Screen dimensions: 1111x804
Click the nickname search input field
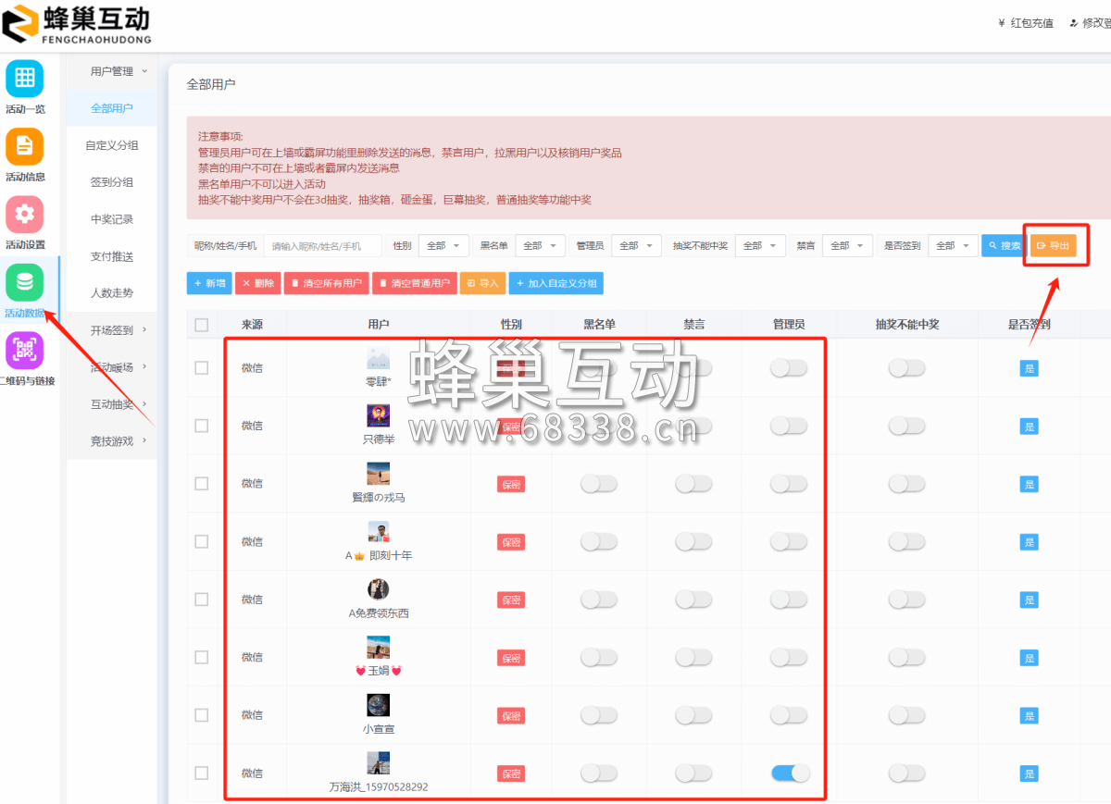click(321, 245)
